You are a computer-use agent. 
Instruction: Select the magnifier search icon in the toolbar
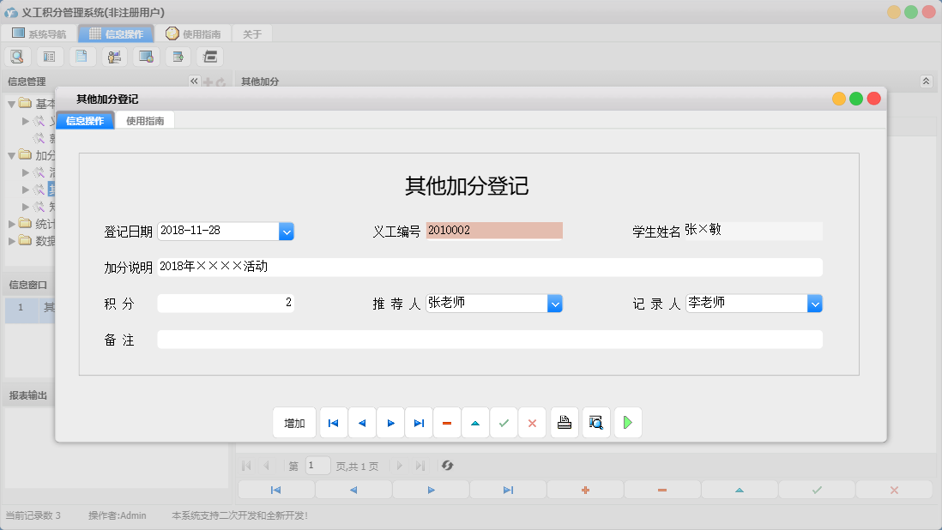click(17, 56)
